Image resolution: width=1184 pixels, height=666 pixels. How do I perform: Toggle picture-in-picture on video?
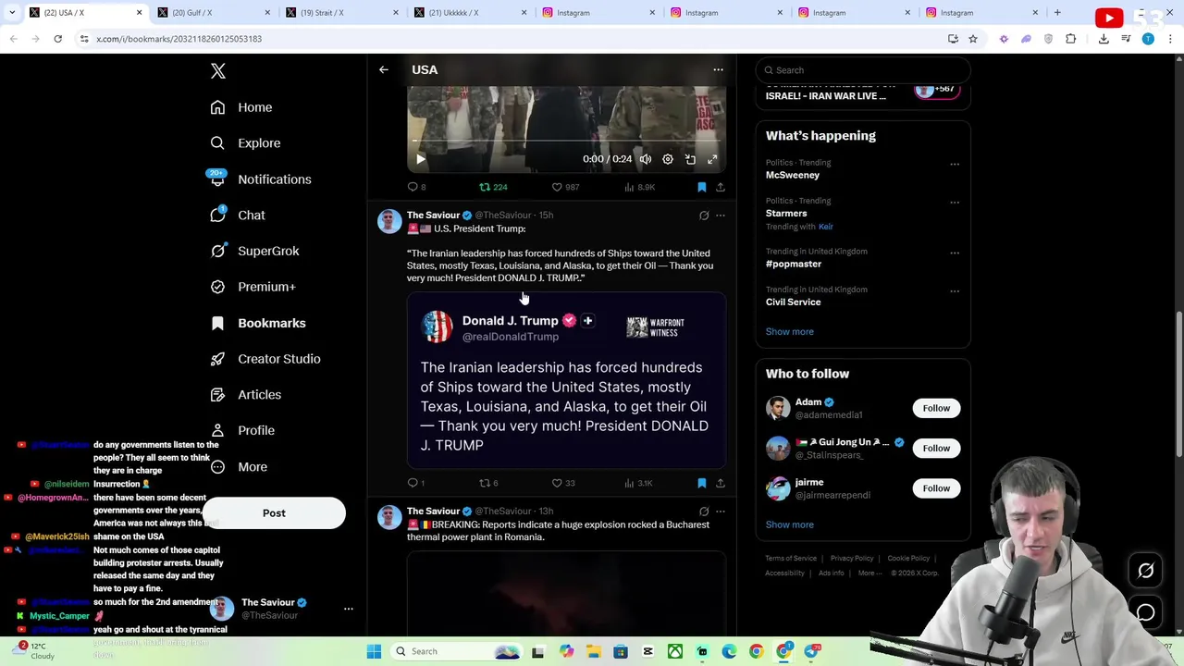pyautogui.click(x=690, y=159)
